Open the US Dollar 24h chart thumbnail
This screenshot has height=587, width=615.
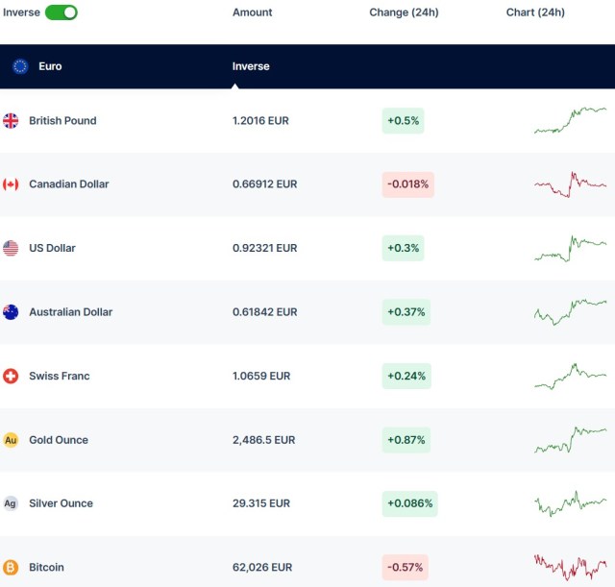pyautogui.click(x=570, y=248)
